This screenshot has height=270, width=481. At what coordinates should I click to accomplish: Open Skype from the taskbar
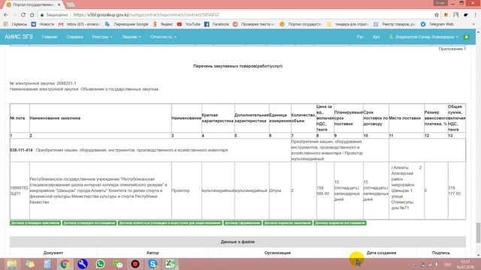coord(153,264)
